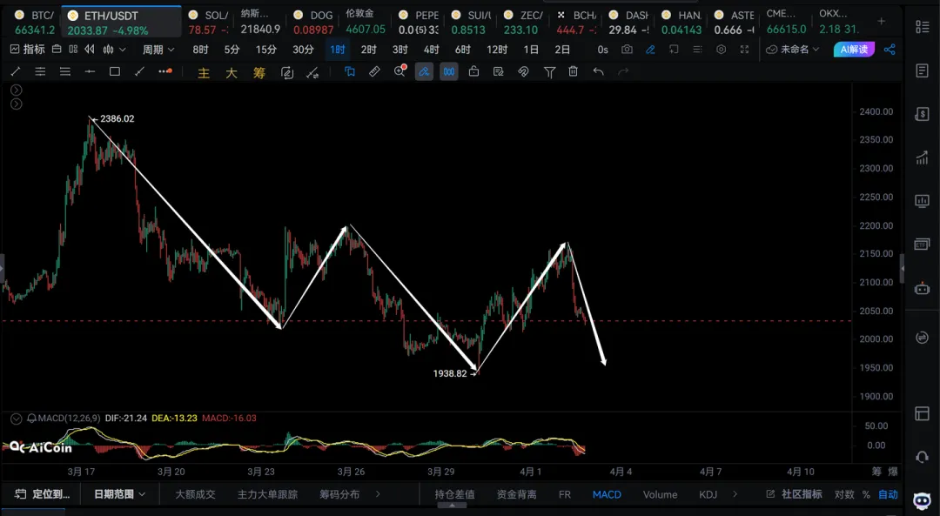Select the MACD indicator tab
Viewport: 940px width, 516px height.
coord(607,494)
